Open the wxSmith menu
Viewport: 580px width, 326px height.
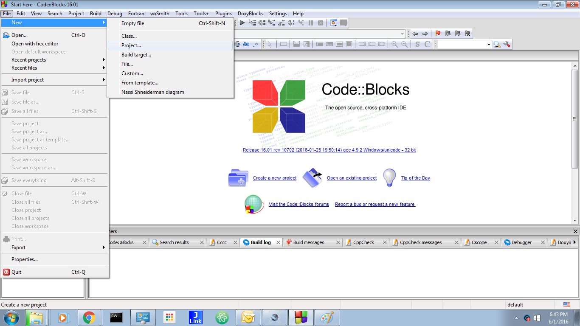160,13
